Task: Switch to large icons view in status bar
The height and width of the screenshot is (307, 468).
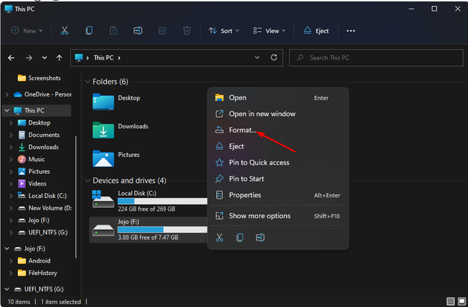Action: (462, 302)
